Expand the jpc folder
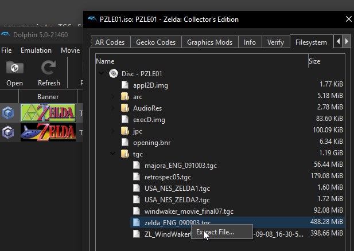The height and width of the screenshot is (251, 354). (x=112, y=131)
